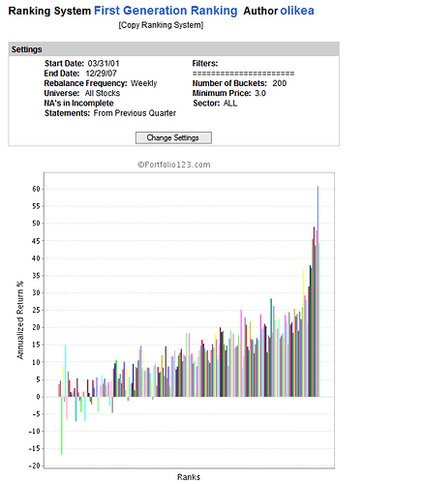Click the Change Settings button
Image resolution: width=423 pixels, height=484 pixels.
pos(173,137)
